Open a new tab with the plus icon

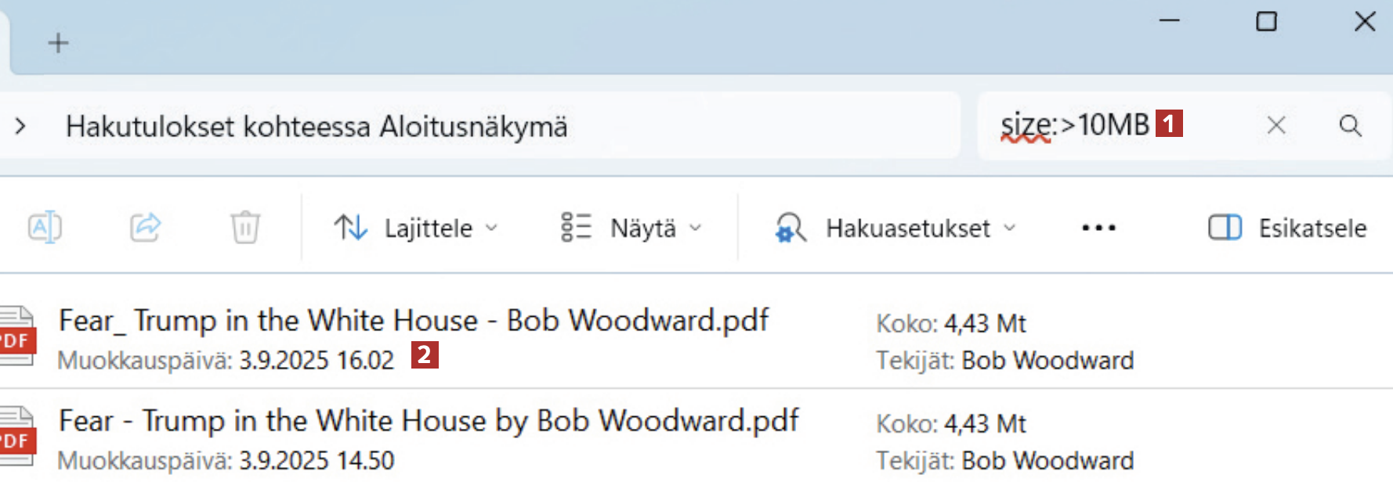[x=58, y=42]
